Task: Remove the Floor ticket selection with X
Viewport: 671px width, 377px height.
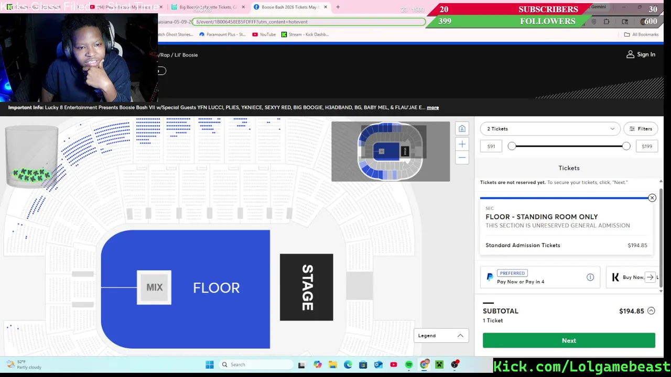Action: point(652,198)
